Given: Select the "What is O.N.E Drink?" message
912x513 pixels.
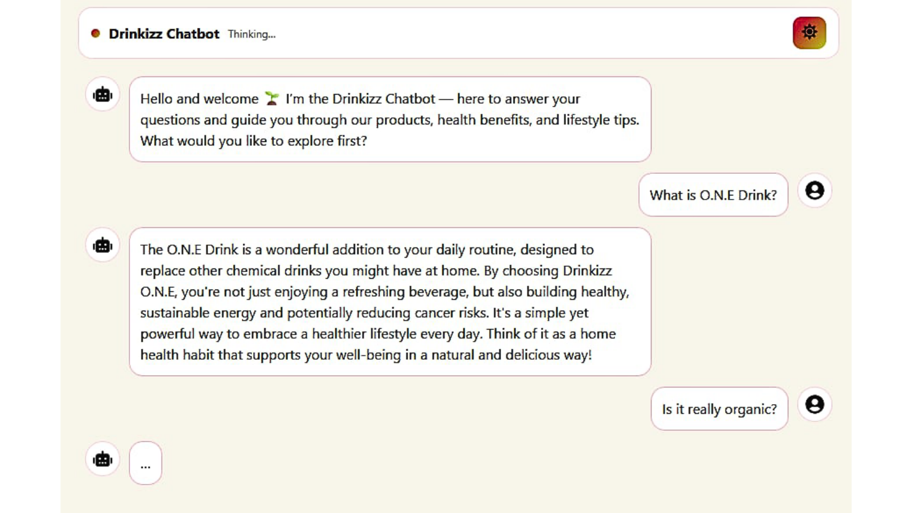Looking at the screenshot, I should [x=712, y=195].
